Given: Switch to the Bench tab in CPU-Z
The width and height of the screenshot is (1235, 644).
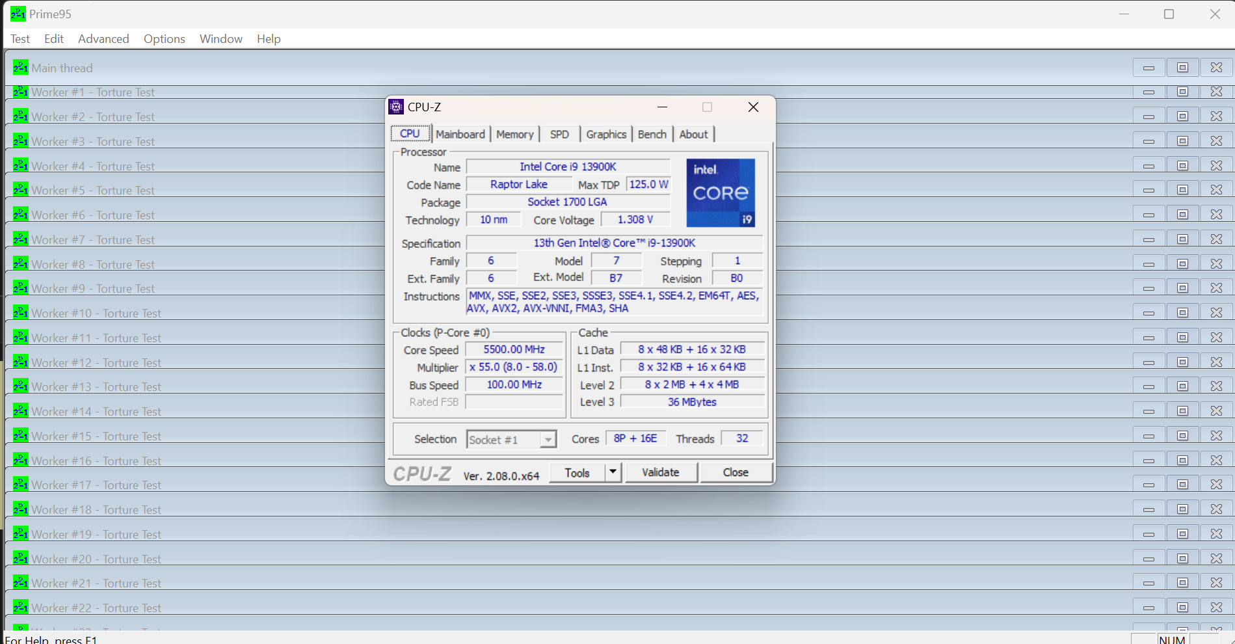Looking at the screenshot, I should click(x=652, y=134).
